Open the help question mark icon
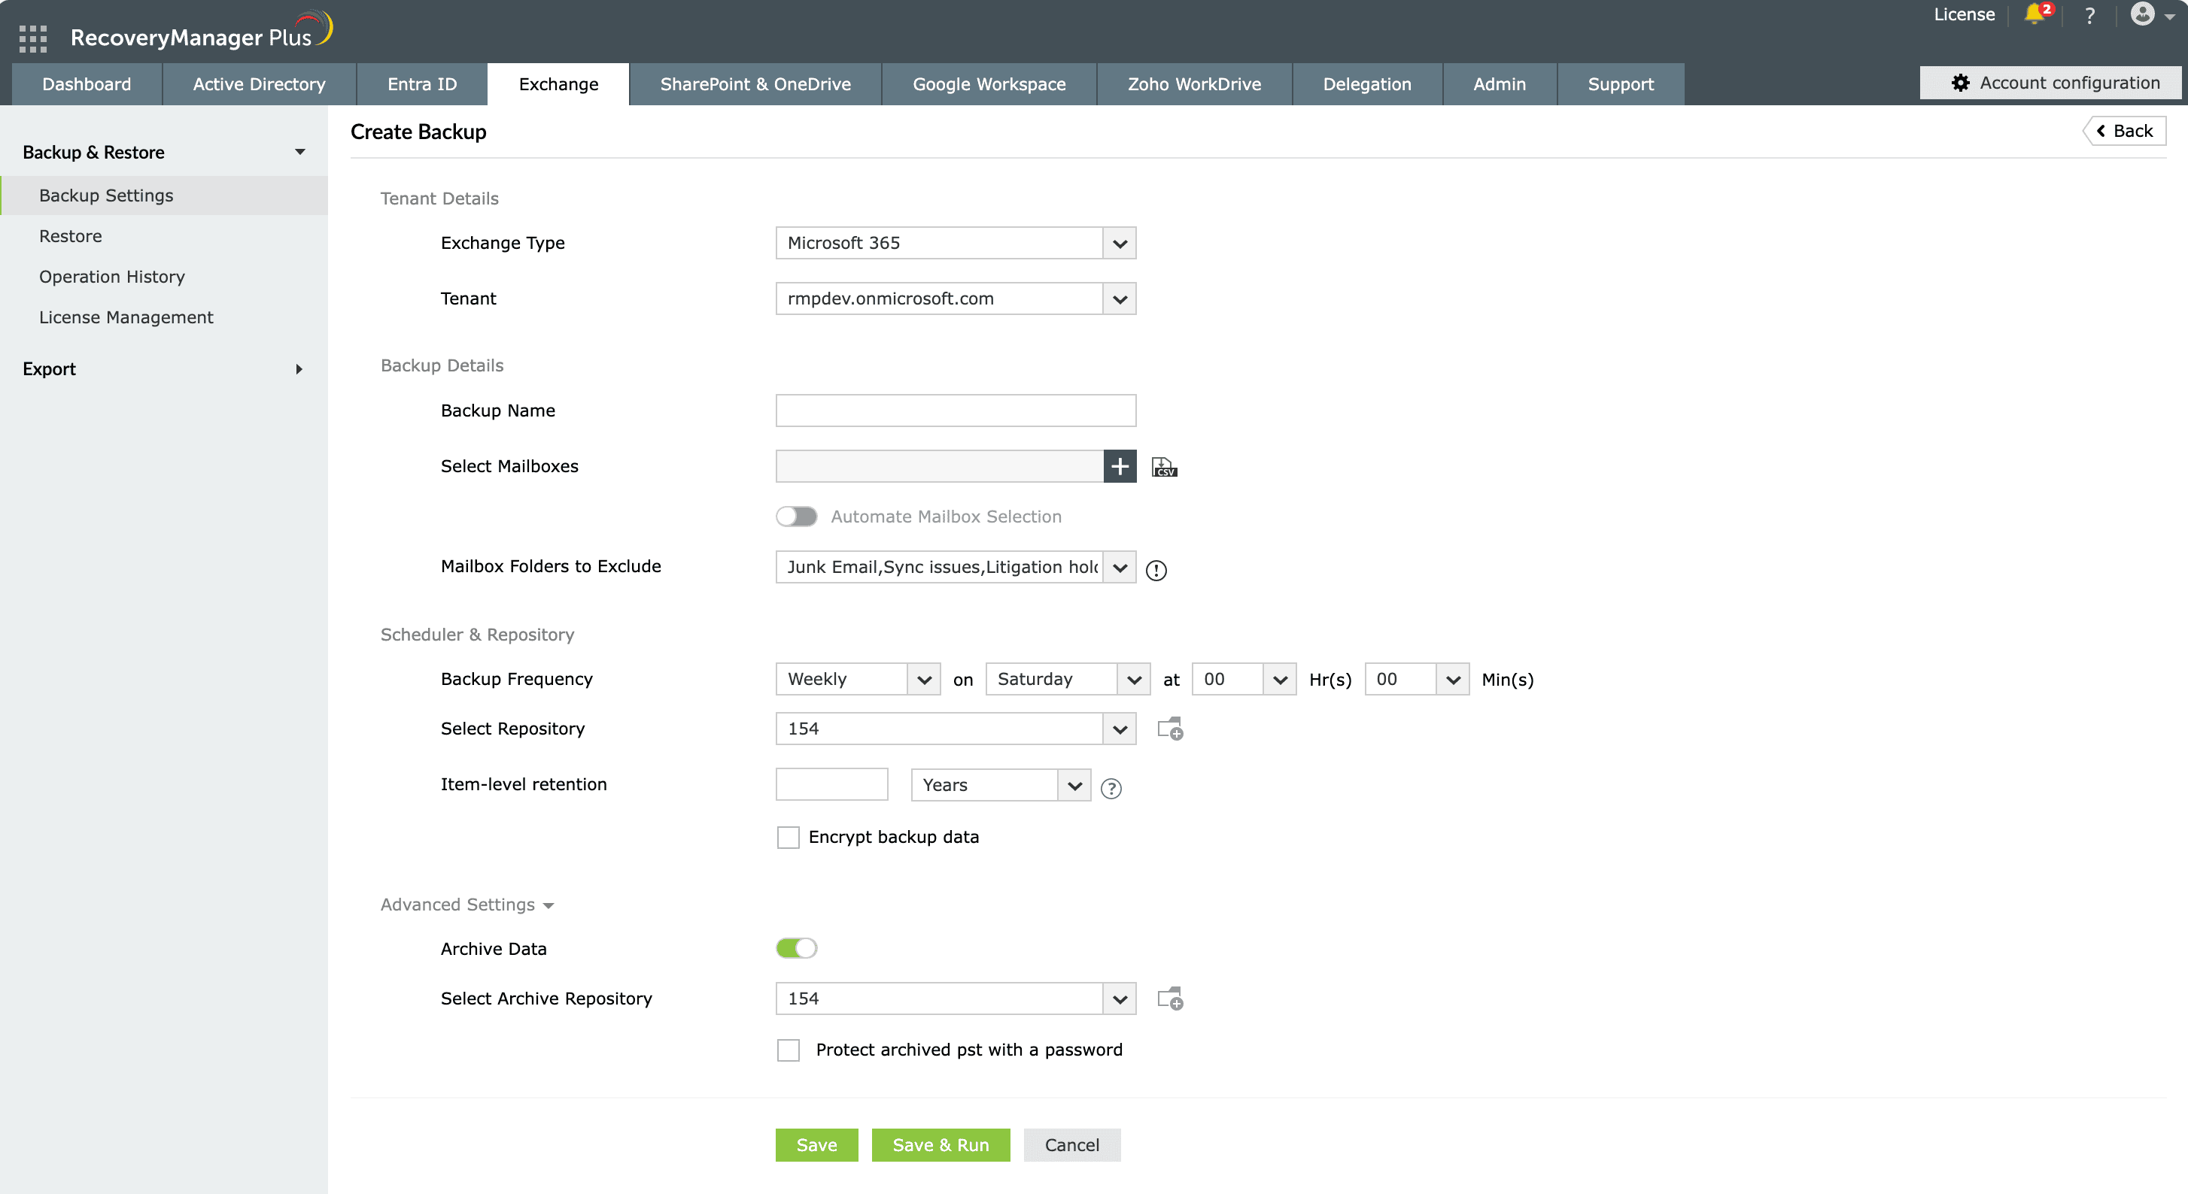Viewport: 2188px width, 1194px height. (2089, 15)
